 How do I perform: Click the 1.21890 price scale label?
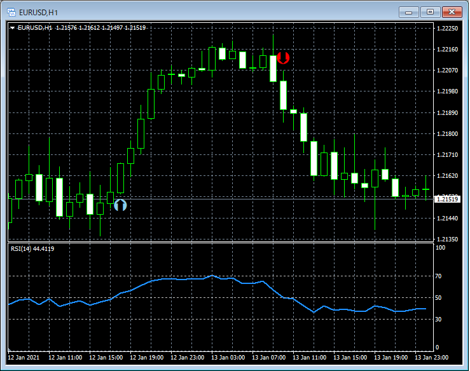pos(447,113)
